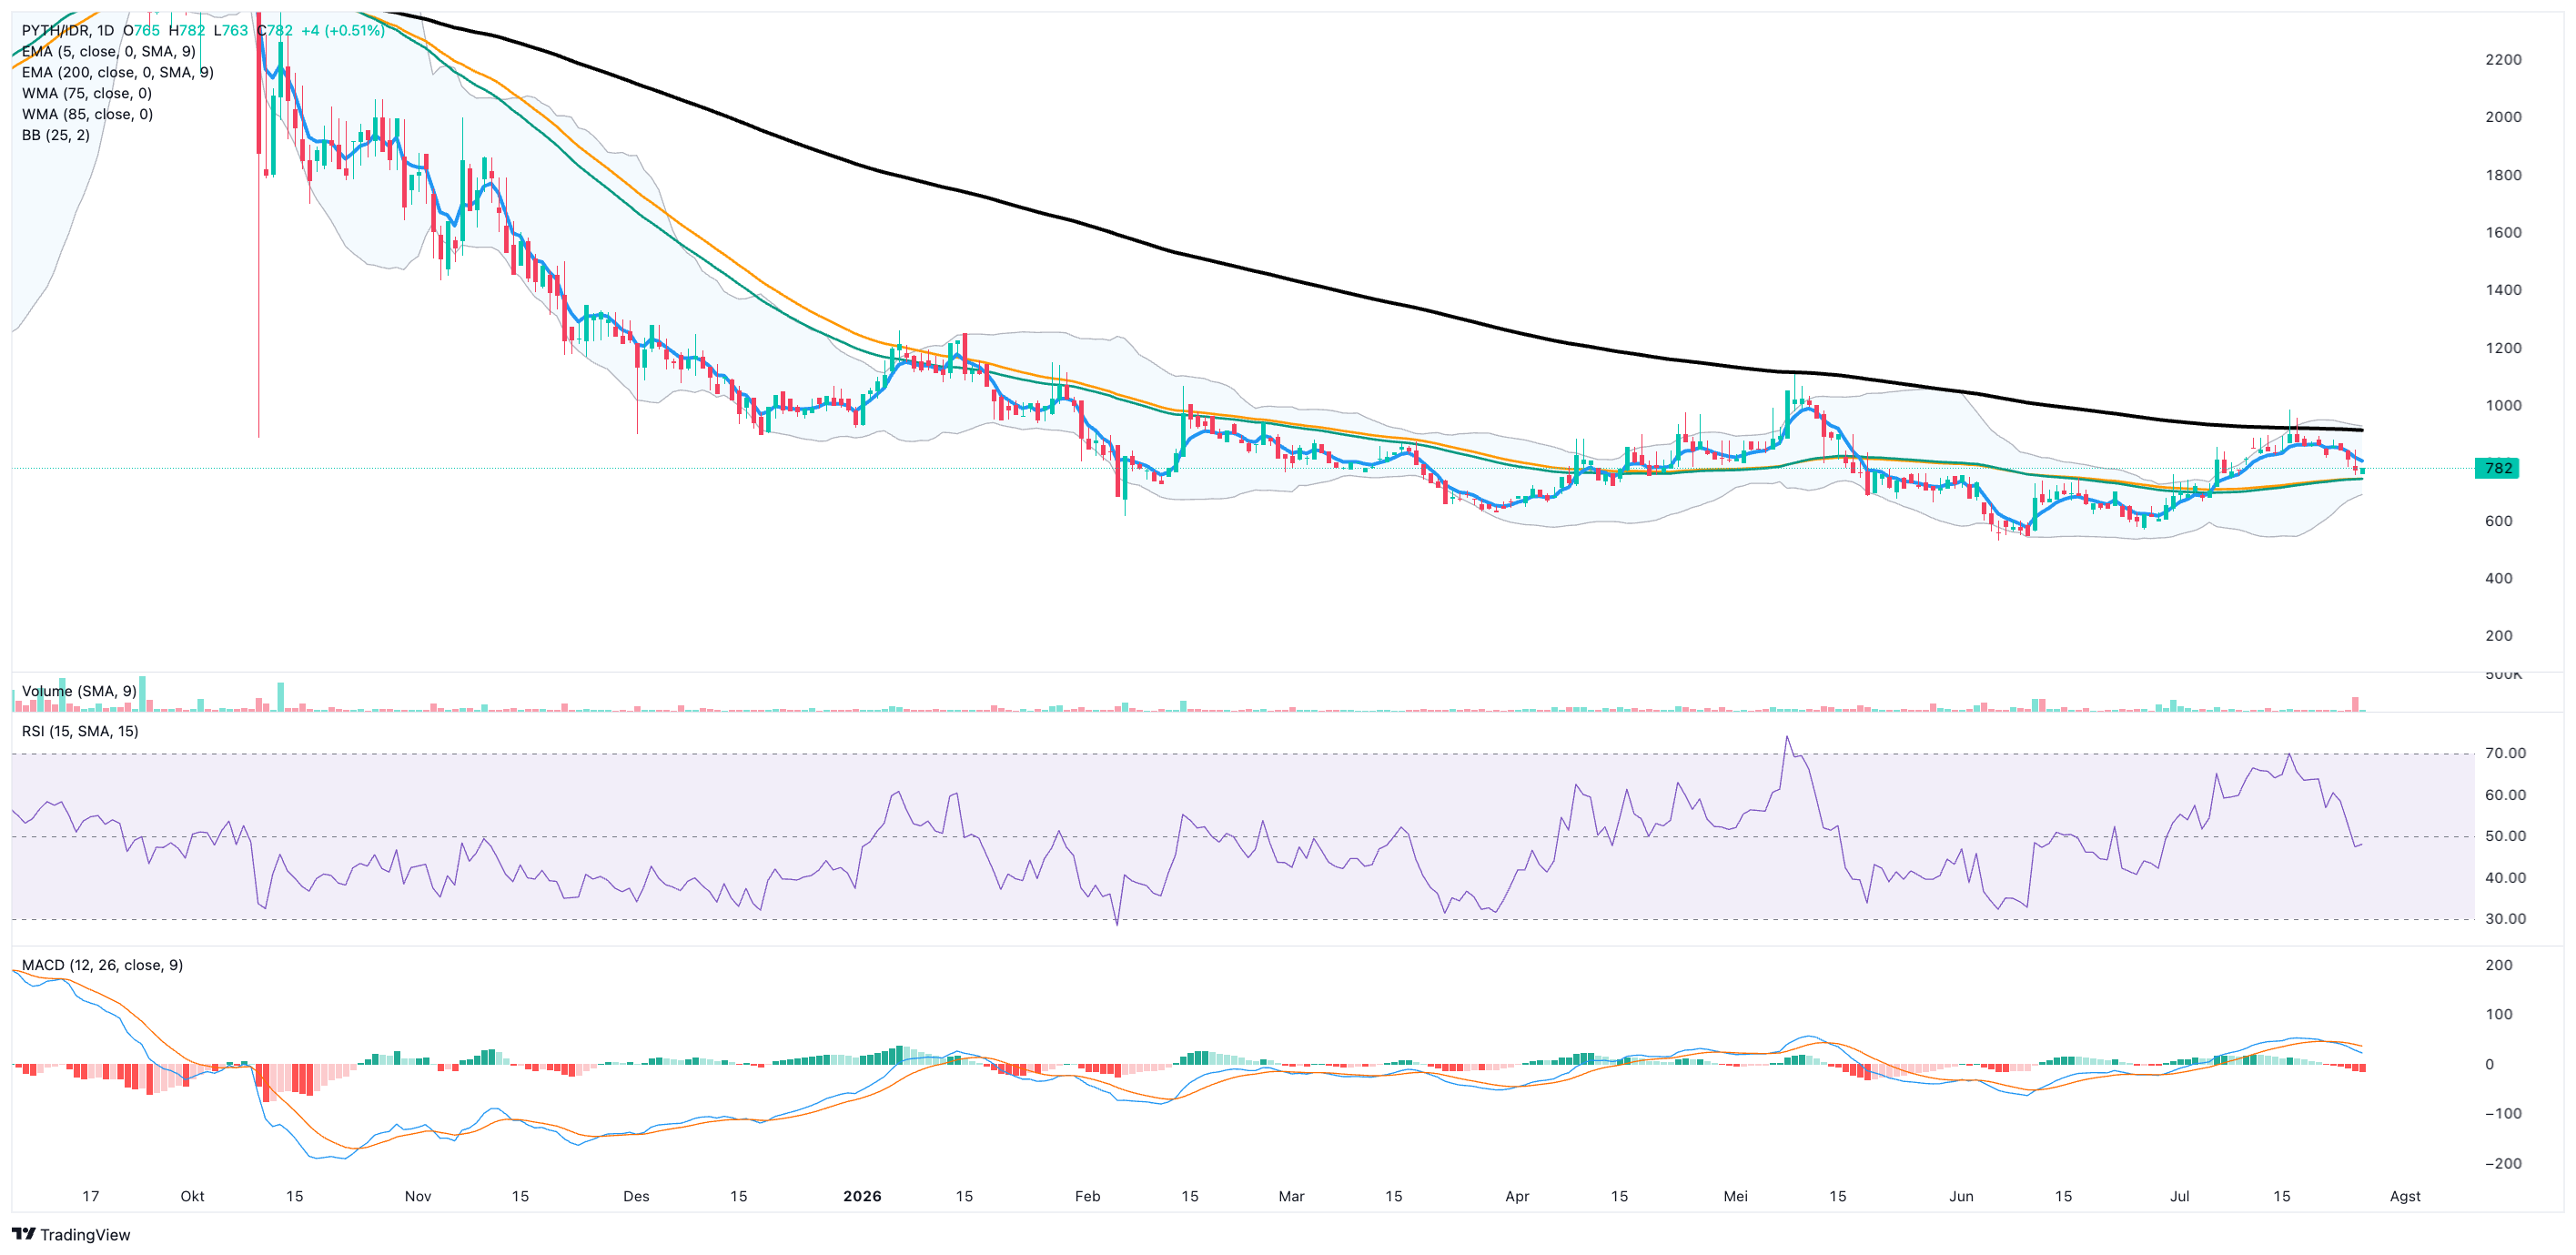Select the PYTH/IDR, 1D symbol title
This screenshot has width=2576, height=1255.
point(68,31)
